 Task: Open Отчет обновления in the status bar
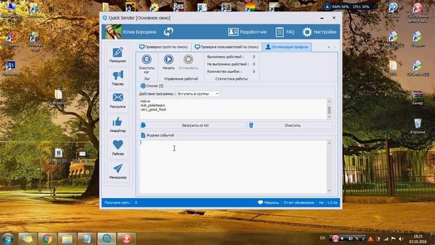tap(298, 203)
